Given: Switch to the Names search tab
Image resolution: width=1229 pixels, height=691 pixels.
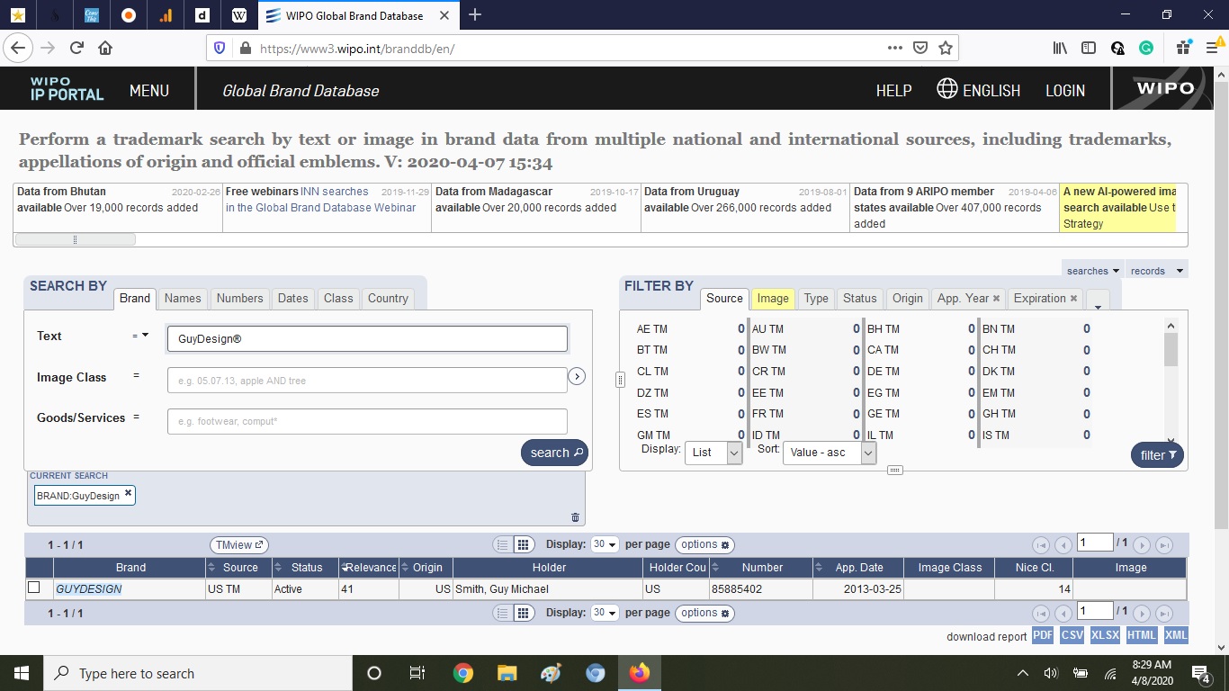Looking at the screenshot, I should (183, 299).
